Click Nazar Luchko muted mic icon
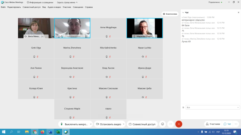 click(x=146, y=57)
